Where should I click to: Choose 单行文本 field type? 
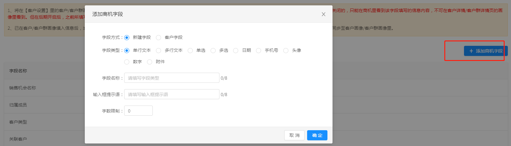tap(127, 51)
